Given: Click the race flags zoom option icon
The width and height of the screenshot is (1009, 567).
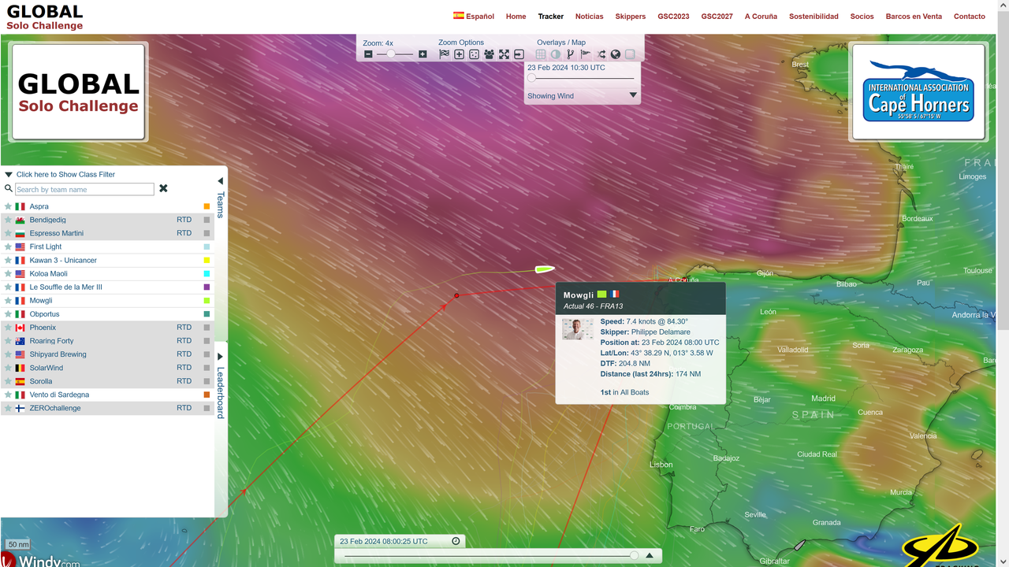Looking at the screenshot, I should click(445, 54).
